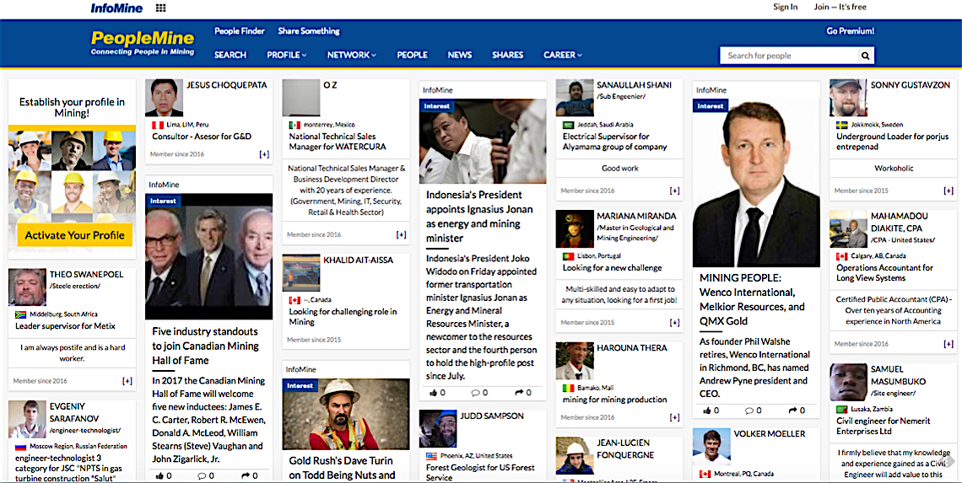Open the InfoMine apps grid icon
Image resolution: width=962 pixels, height=483 pixels.
coord(160,8)
